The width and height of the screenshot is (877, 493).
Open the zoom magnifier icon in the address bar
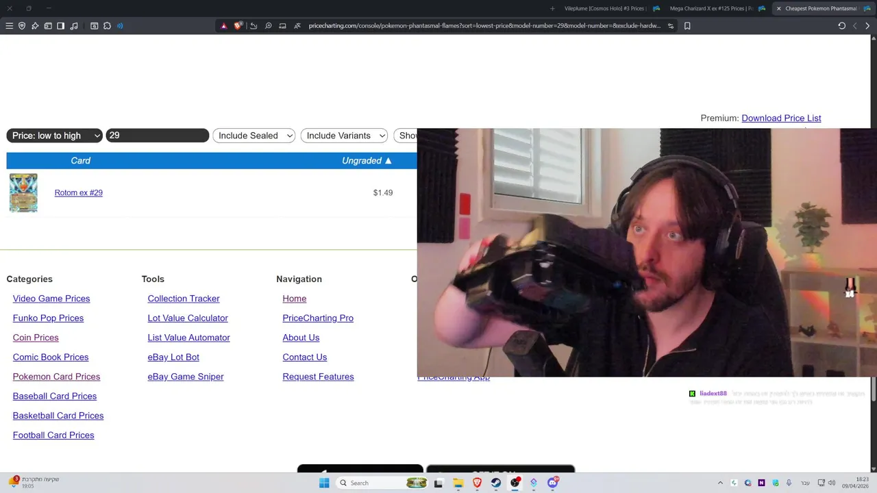coord(268,26)
